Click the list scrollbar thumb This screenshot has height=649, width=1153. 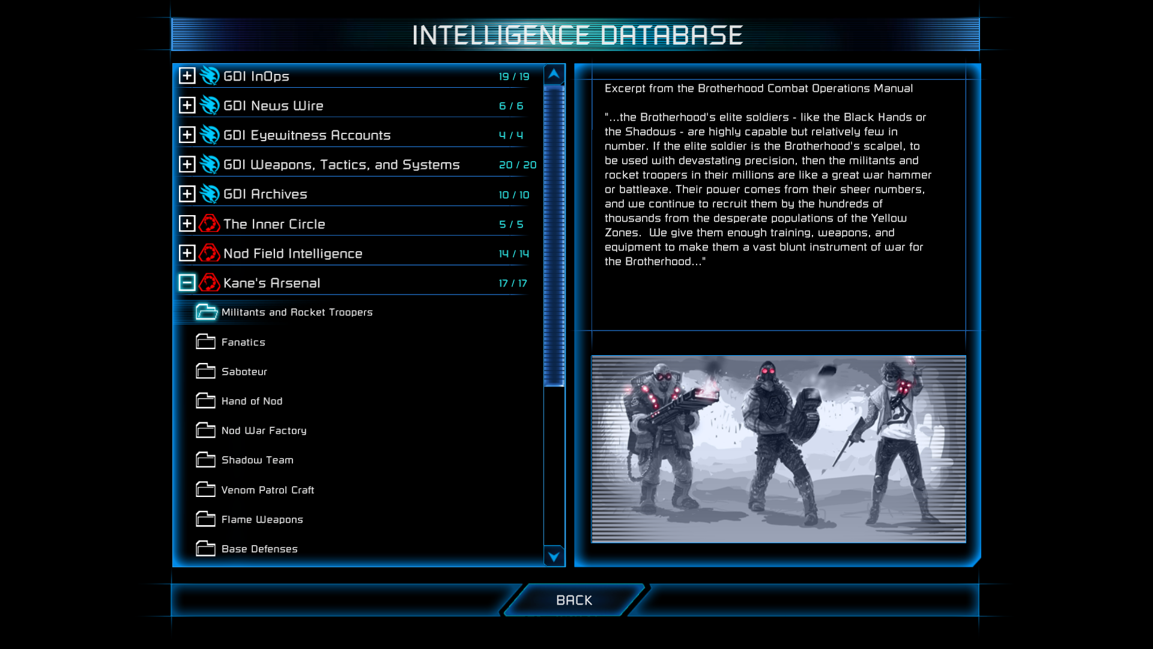tap(554, 236)
